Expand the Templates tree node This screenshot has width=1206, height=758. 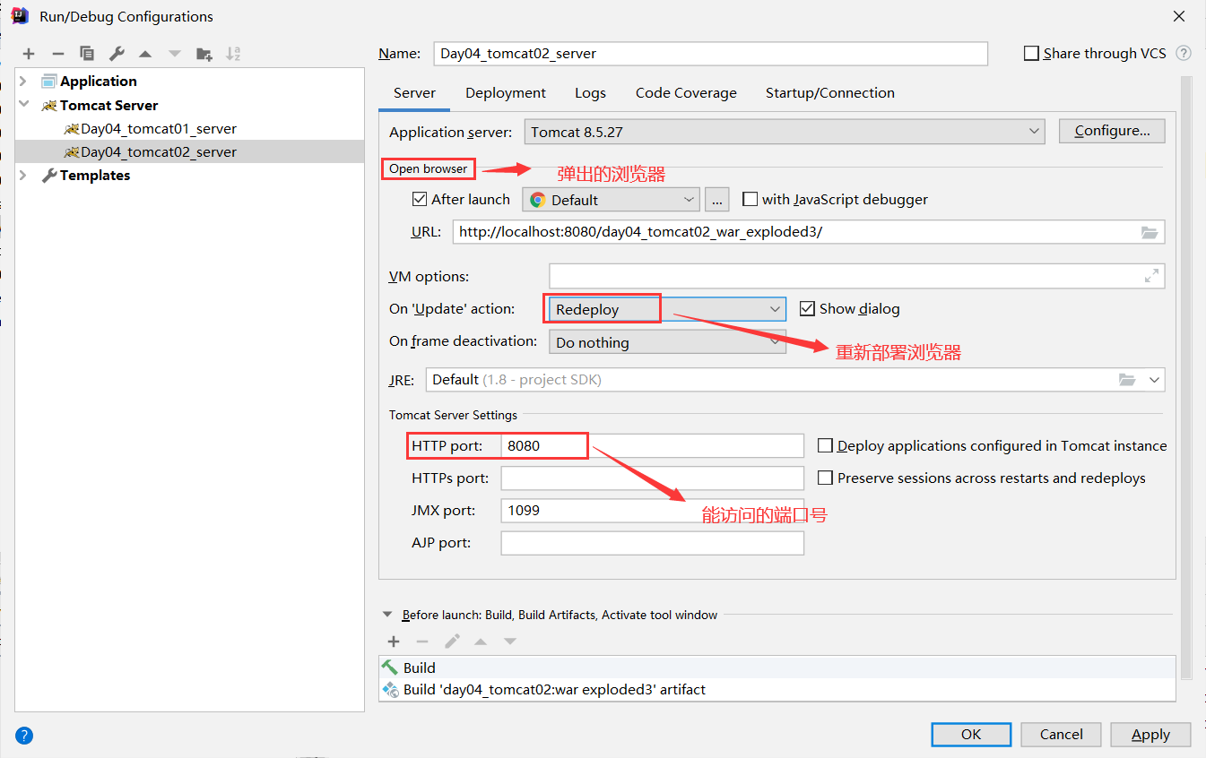point(24,176)
